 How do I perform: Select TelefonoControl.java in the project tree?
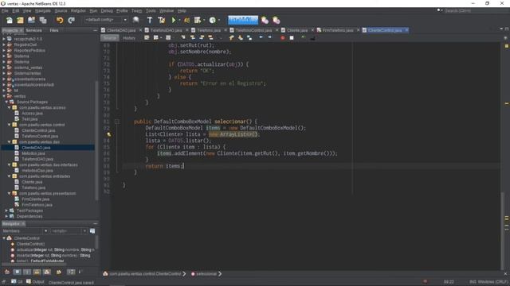click(40, 136)
